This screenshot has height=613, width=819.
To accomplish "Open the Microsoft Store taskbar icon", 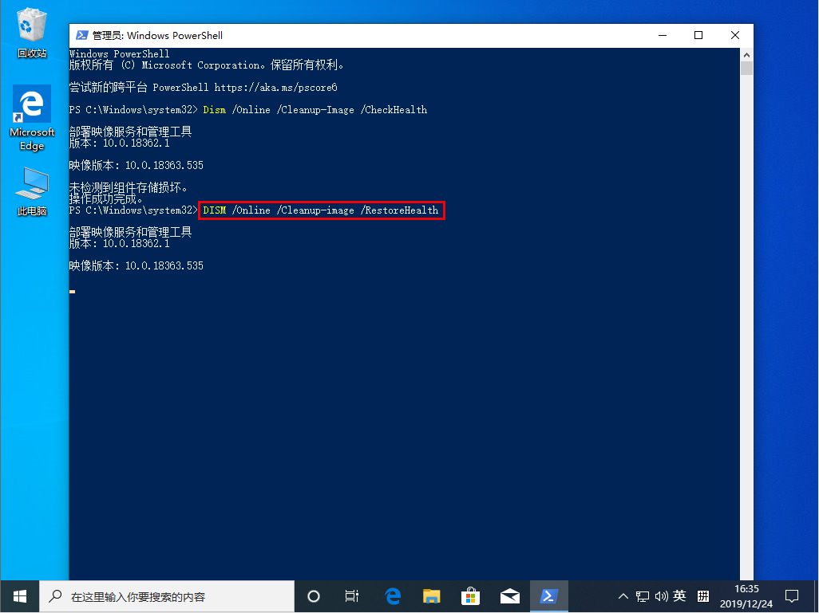I will 470,596.
